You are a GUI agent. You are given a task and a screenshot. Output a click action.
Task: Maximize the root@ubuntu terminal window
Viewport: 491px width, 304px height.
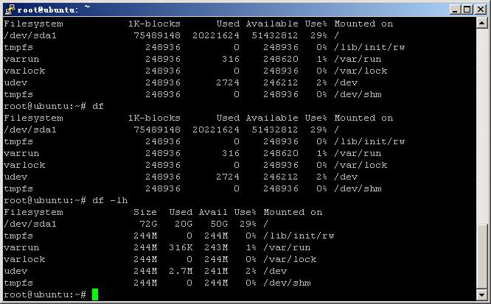[467, 10]
